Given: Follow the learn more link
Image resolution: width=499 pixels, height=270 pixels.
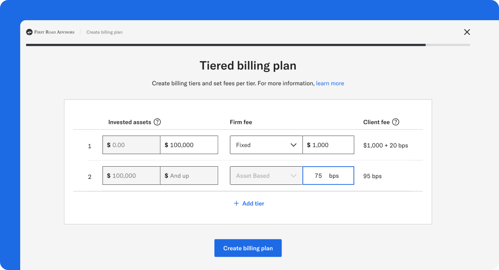Looking at the screenshot, I should (330, 84).
